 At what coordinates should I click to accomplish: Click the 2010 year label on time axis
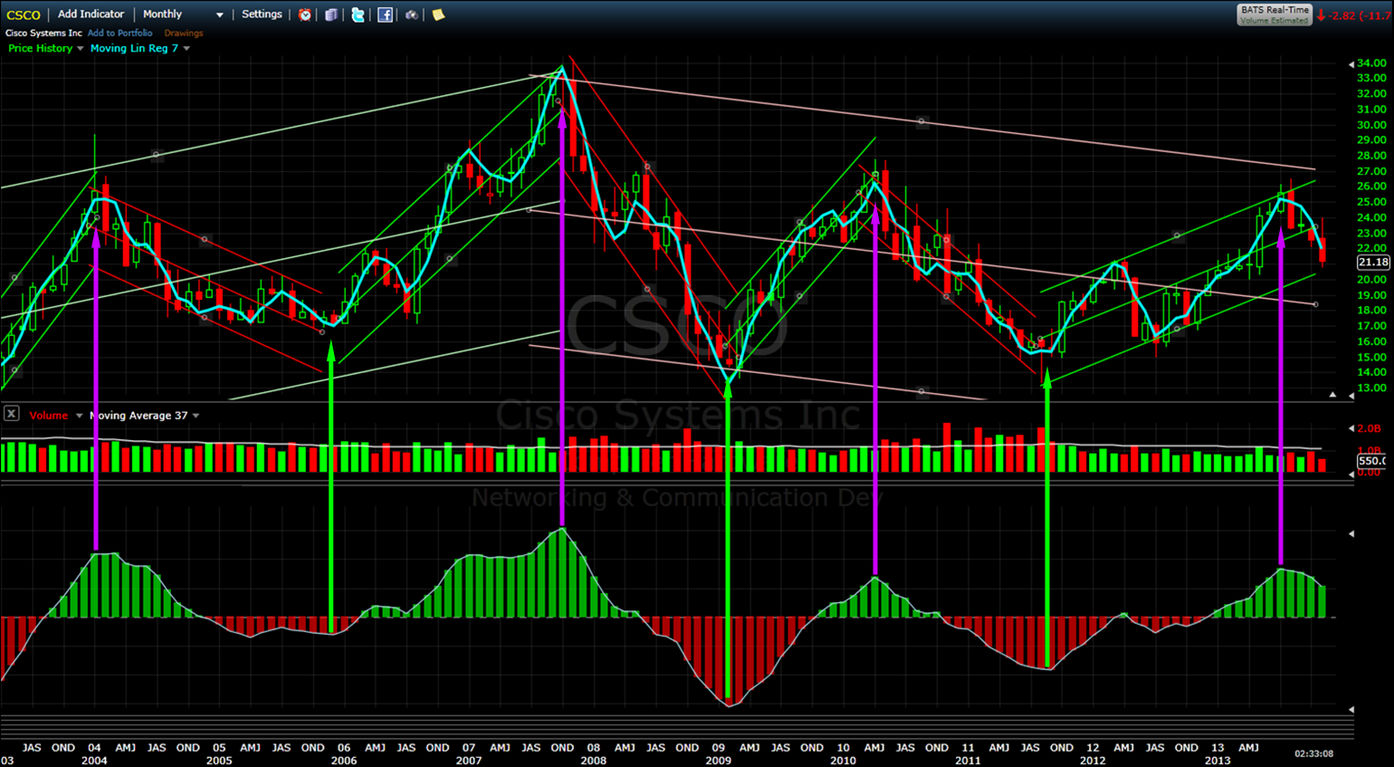pos(843,761)
